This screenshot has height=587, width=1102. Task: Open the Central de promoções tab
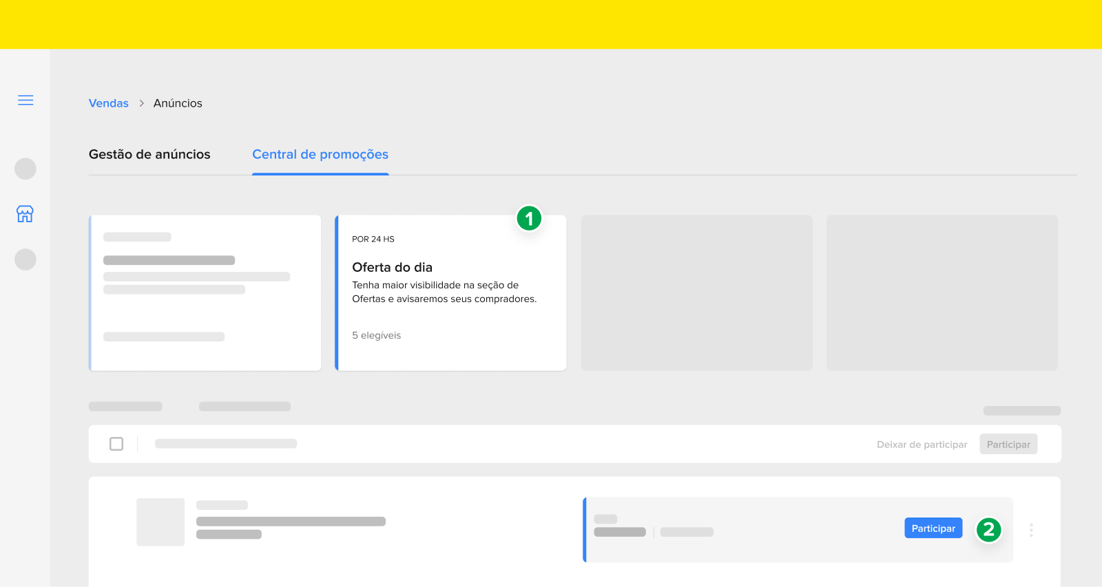[x=320, y=155]
